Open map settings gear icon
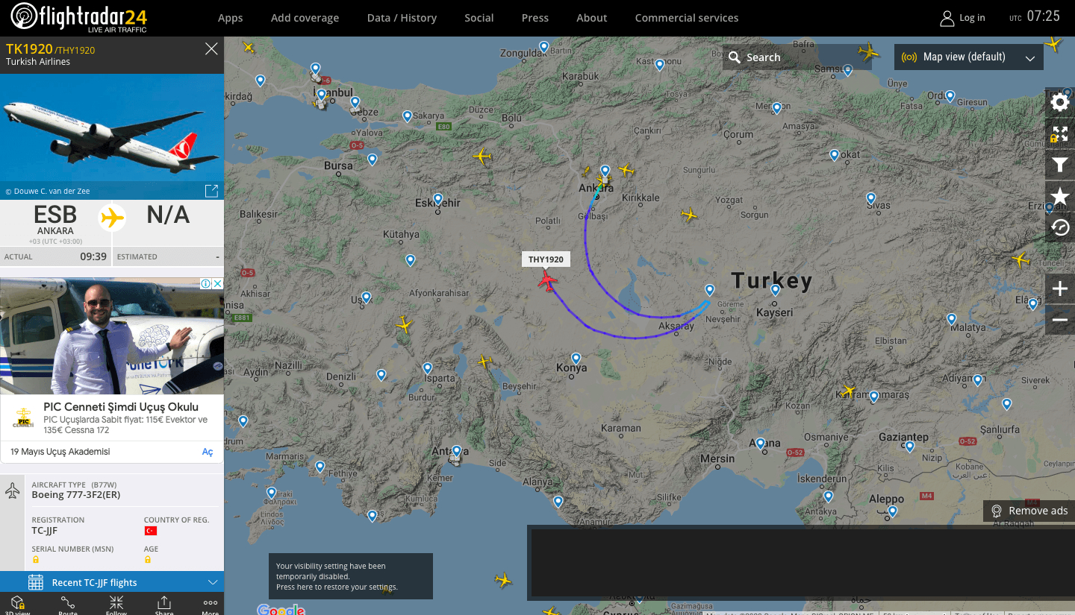This screenshot has width=1075, height=615. (x=1060, y=103)
